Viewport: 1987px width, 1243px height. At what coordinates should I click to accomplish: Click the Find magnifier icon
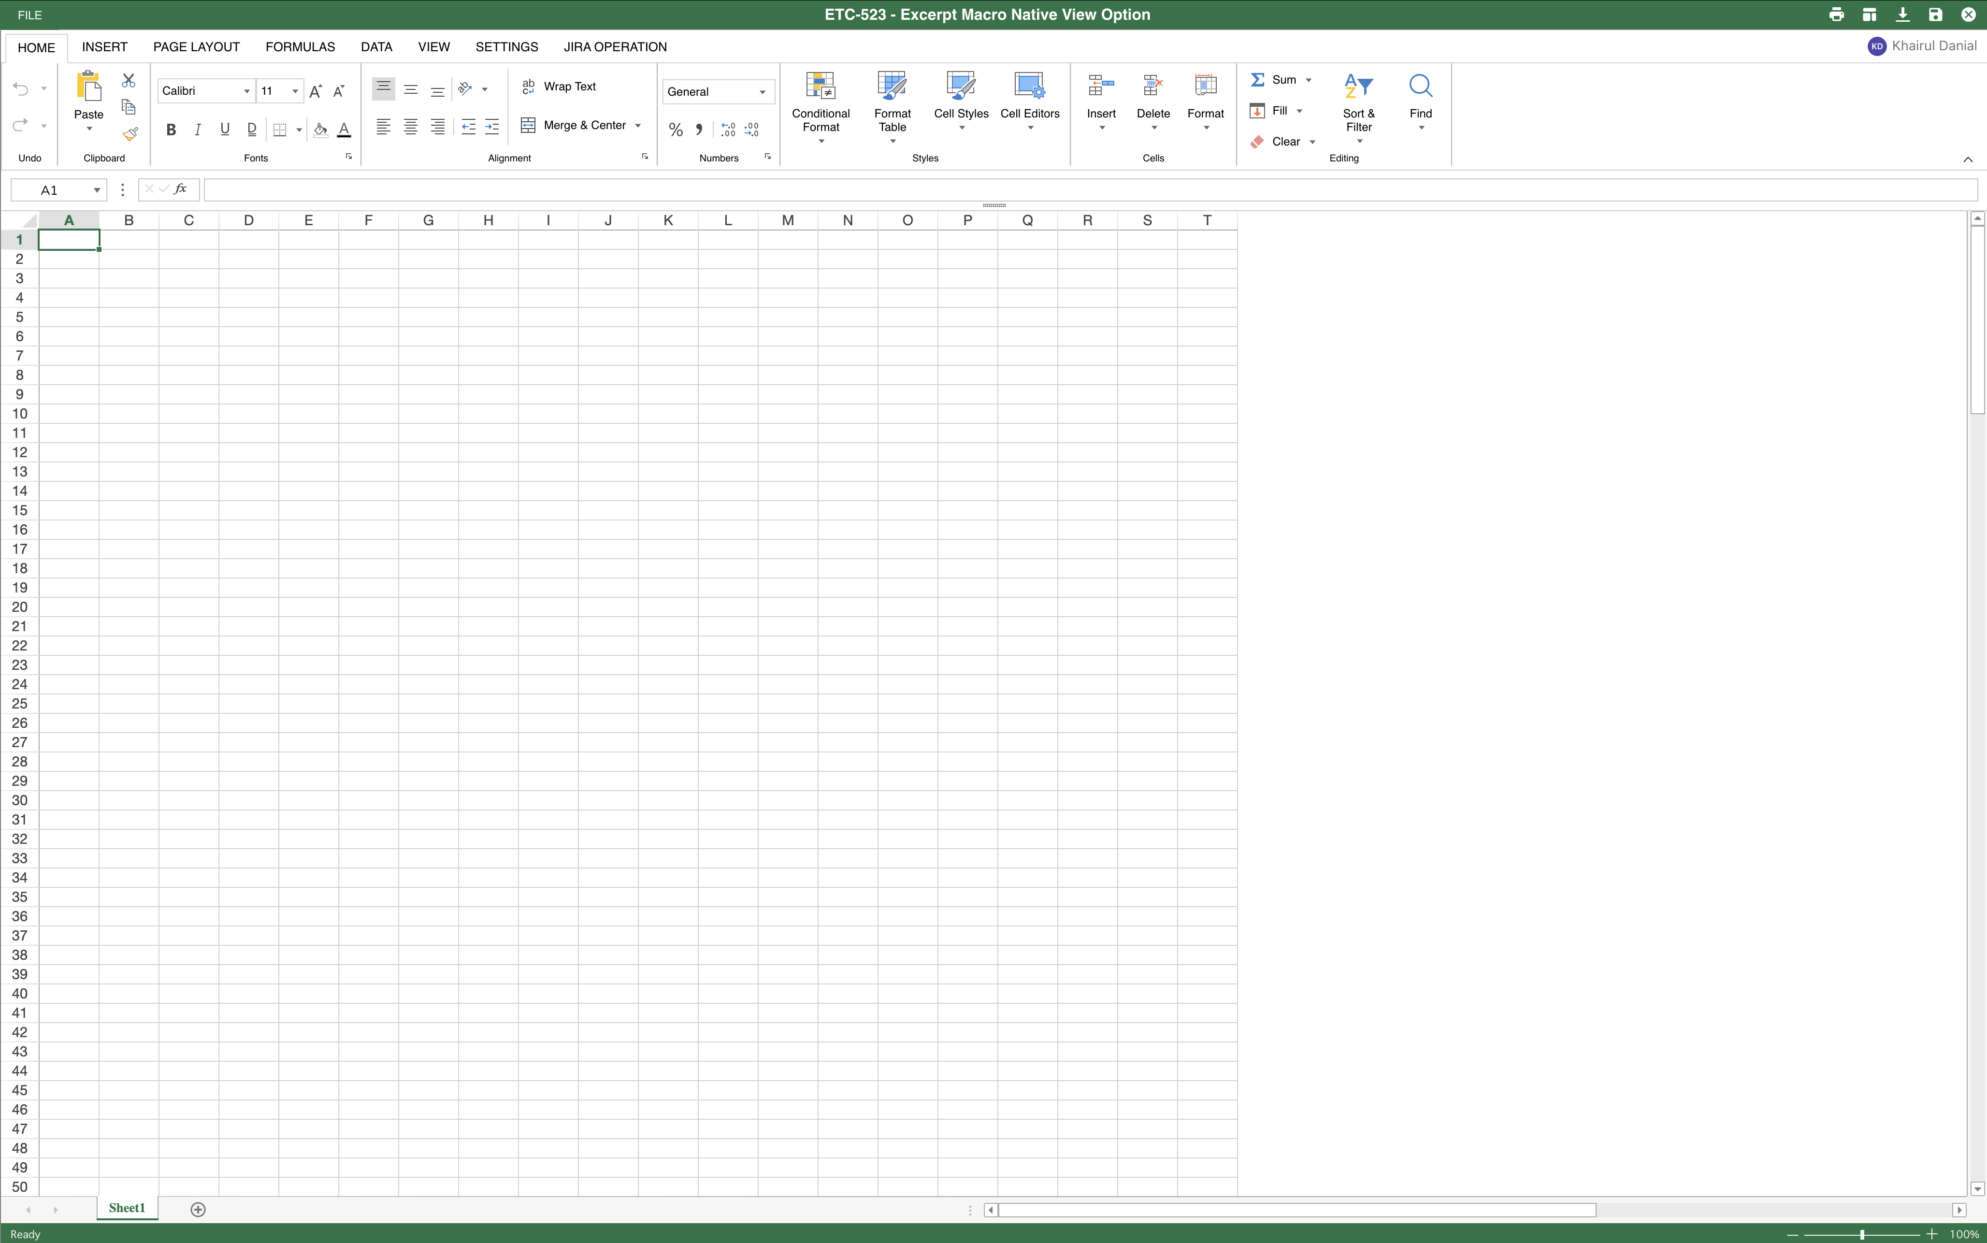pyautogui.click(x=1420, y=87)
